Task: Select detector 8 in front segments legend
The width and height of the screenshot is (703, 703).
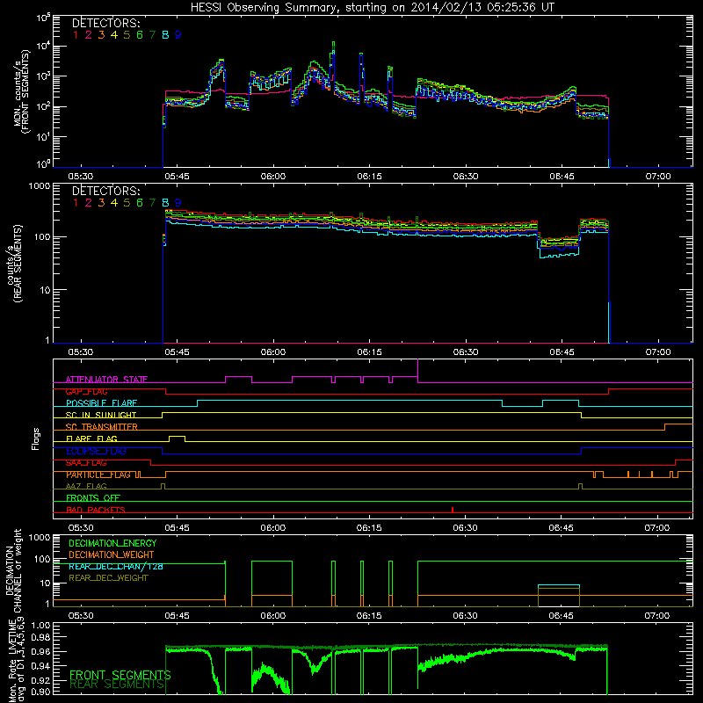Action: pos(165,35)
